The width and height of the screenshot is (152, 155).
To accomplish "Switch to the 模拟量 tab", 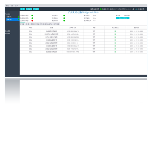I will 32,24.
